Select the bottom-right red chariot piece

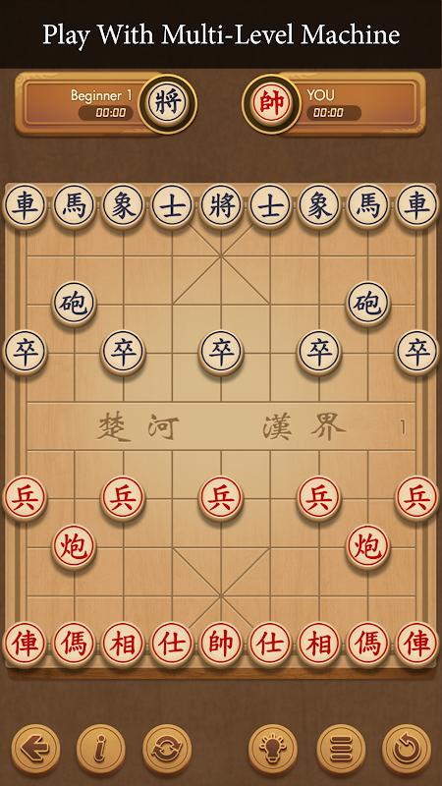[416, 645]
